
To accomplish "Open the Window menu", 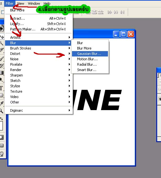I will pos(34,3).
